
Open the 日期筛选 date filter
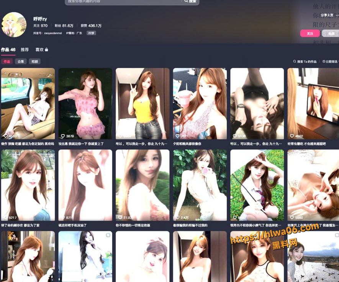click(x=331, y=62)
